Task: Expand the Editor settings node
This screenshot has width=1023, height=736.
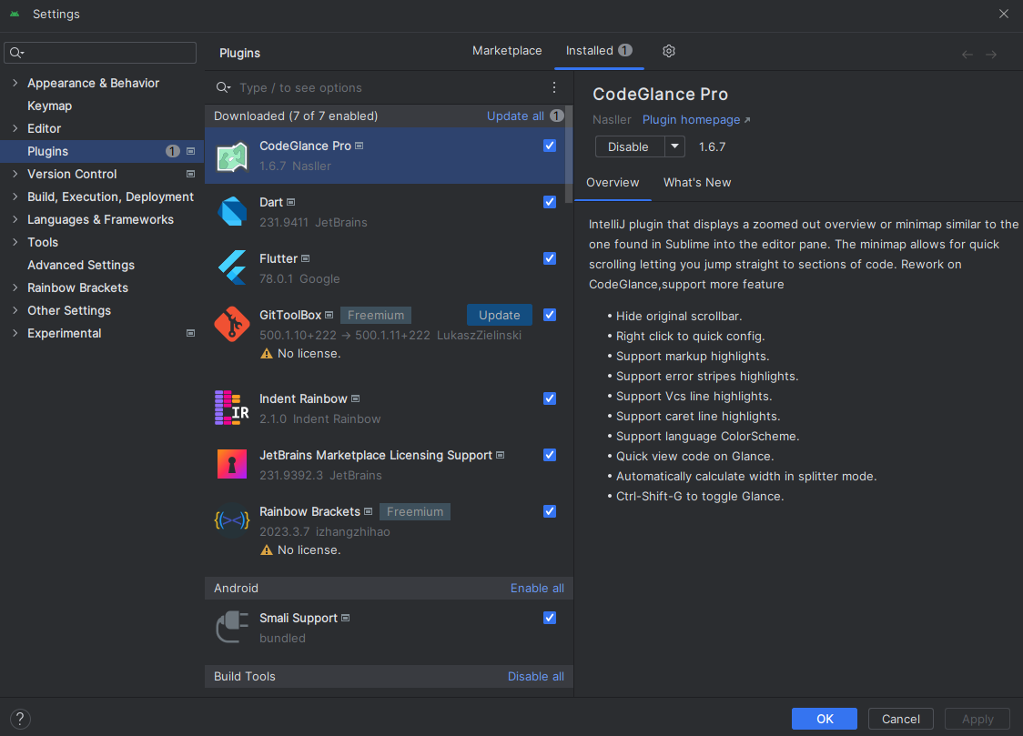Action: point(15,128)
